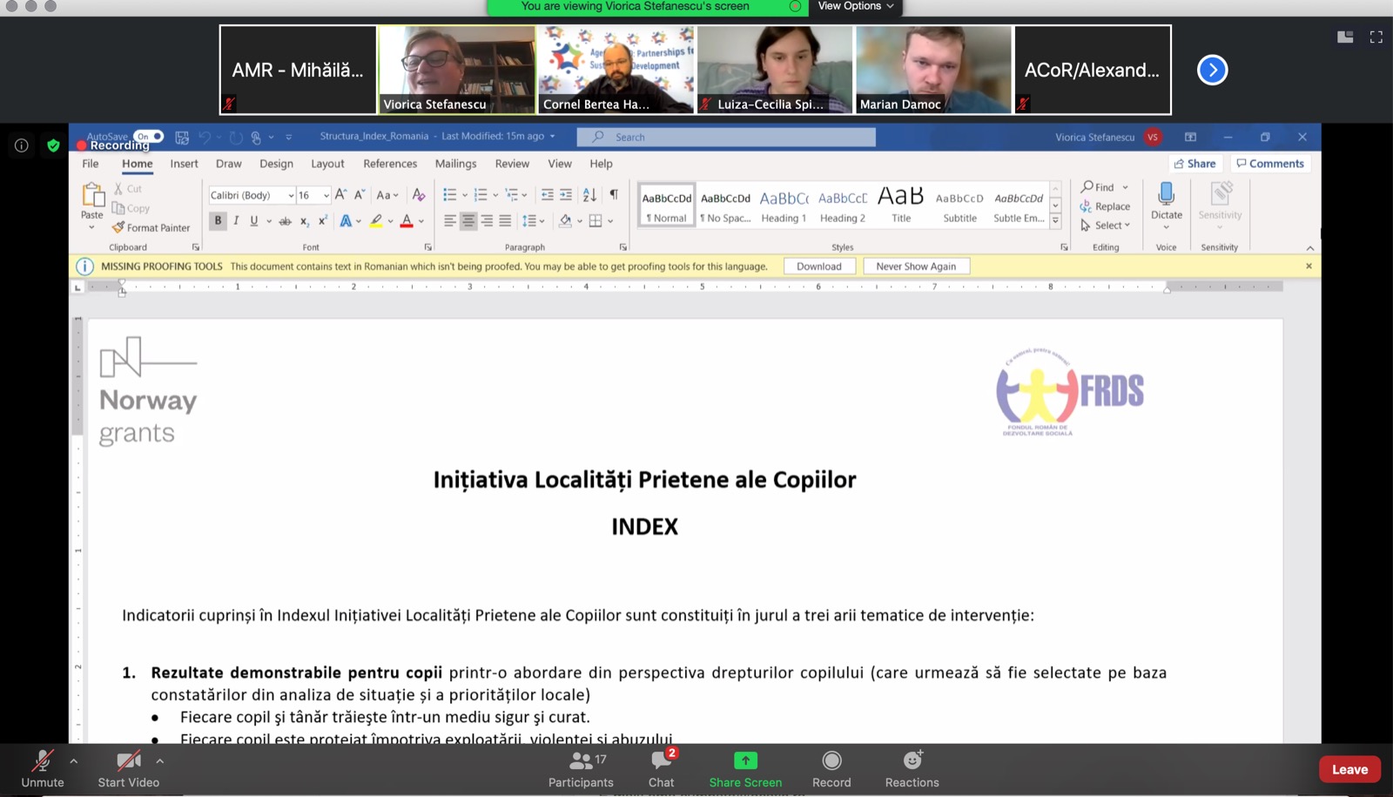This screenshot has width=1393, height=797.
Task: Open the References ribbon tab
Action: click(389, 164)
